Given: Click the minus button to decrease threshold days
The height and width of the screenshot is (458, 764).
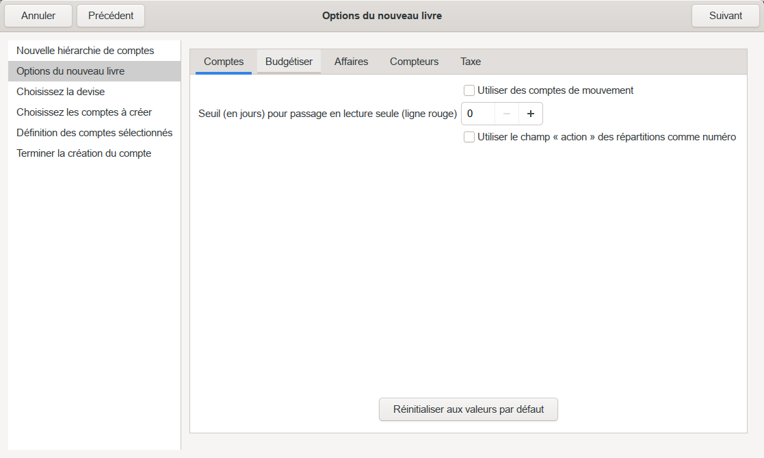Looking at the screenshot, I should click(507, 114).
